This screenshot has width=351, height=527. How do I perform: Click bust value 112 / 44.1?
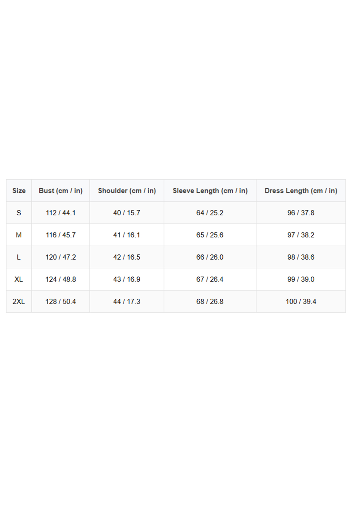pyautogui.click(x=61, y=213)
